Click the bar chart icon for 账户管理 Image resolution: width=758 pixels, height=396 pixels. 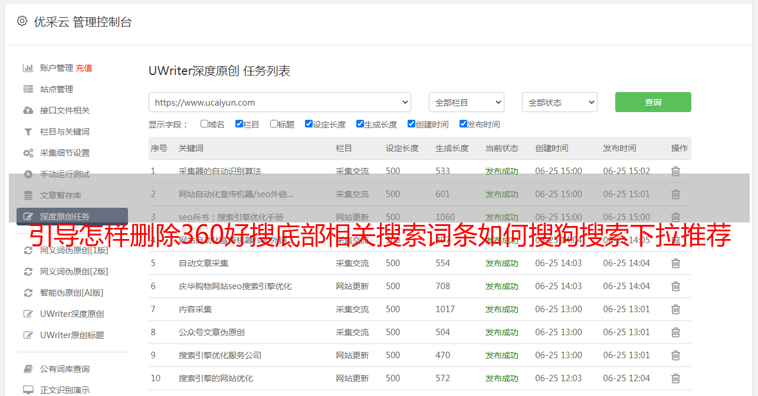[28, 68]
